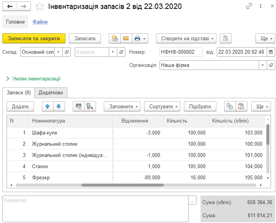This screenshot has width=276, height=223.
Task: Click Записати та закрити button
Action: tap(34, 38)
